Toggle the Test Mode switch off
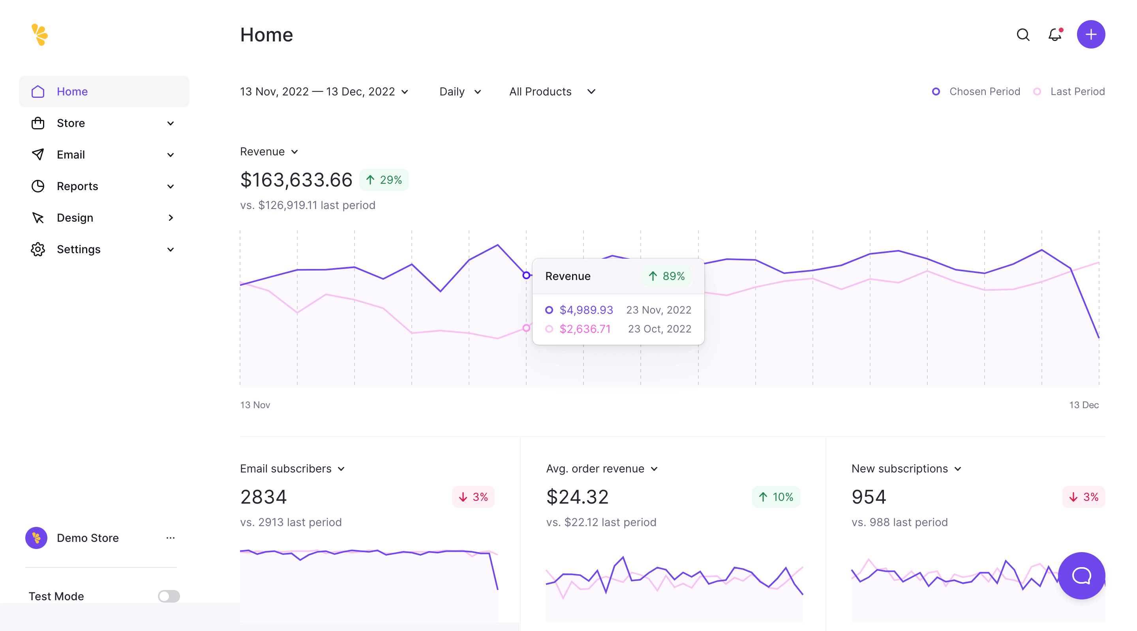 tap(169, 597)
